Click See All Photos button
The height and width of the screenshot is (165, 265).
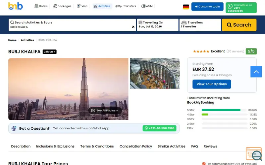coord(105,111)
